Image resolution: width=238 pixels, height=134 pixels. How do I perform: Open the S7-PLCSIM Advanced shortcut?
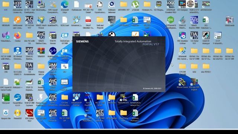pyautogui.click(x=100, y=113)
